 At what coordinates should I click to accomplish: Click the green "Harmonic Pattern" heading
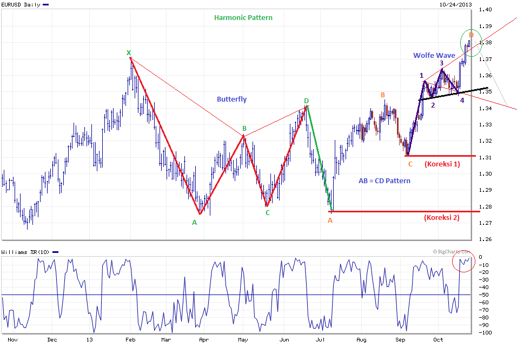coord(243,18)
